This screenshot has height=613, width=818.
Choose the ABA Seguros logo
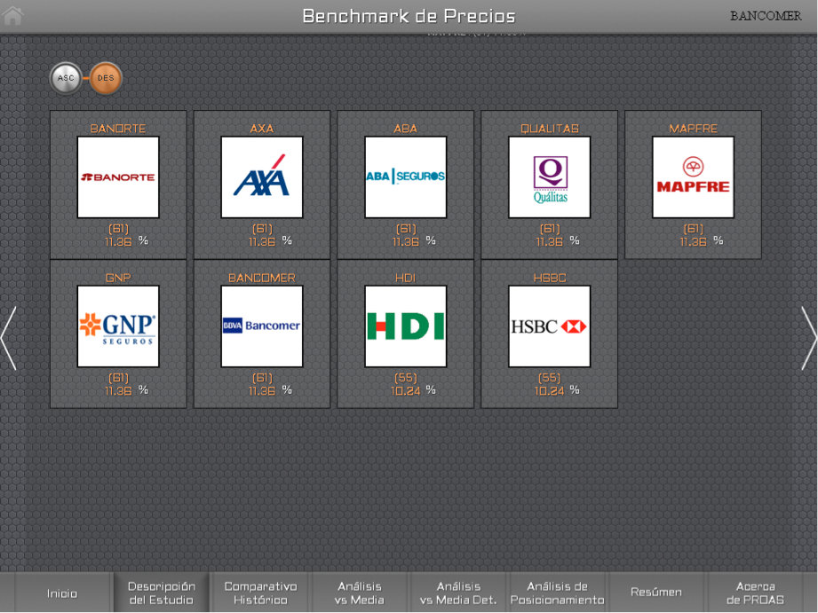[x=405, y=177]
